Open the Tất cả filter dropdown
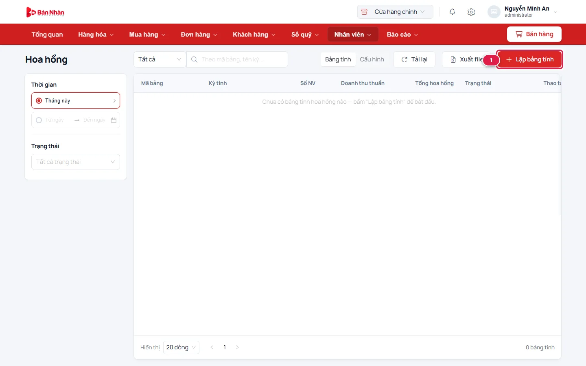The image size is (586, 366). [x=160, y=59]
